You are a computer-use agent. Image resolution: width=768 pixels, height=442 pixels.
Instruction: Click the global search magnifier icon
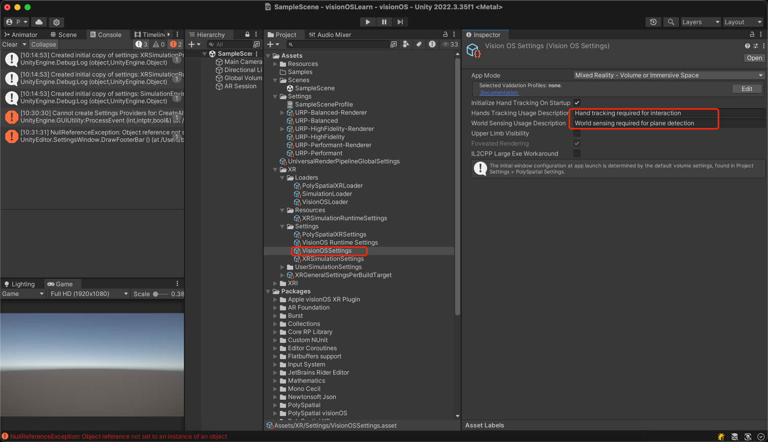[671, 22]
